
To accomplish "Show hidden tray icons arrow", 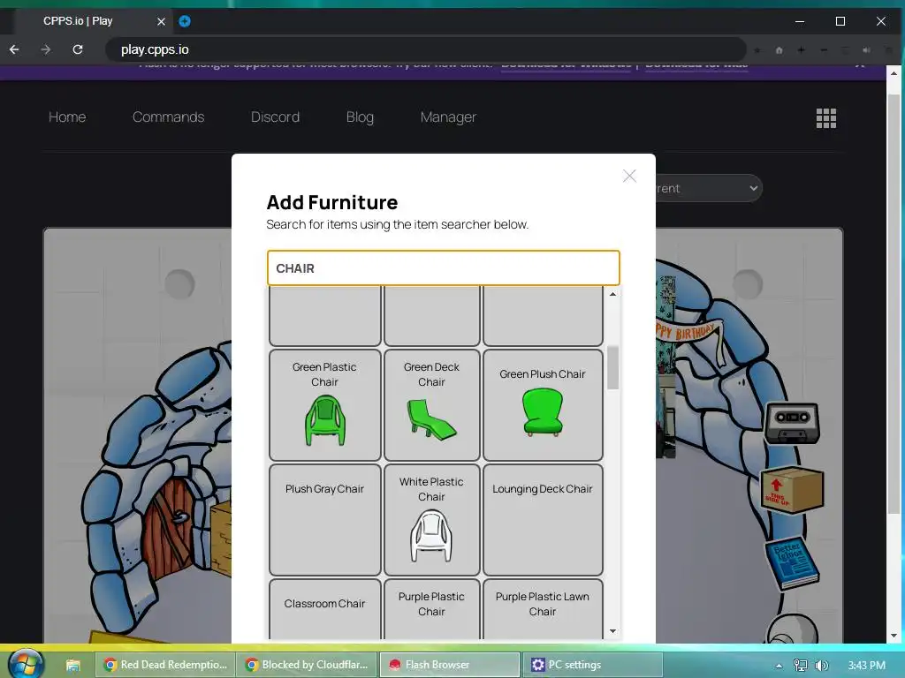I will (x=779, y=666).
